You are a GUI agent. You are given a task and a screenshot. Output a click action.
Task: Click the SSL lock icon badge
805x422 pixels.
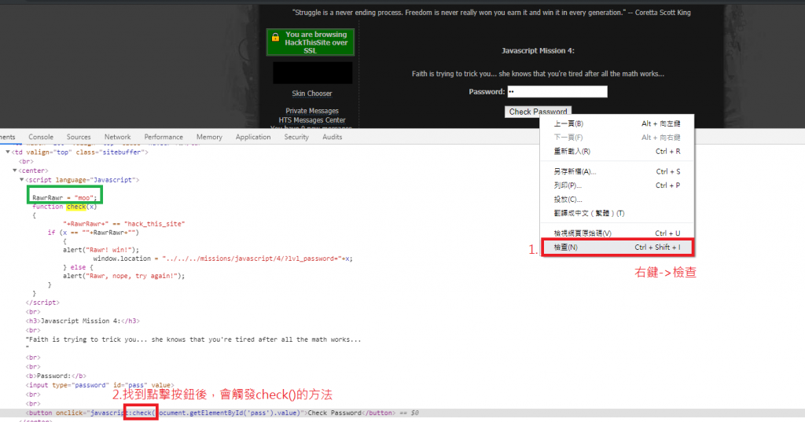(310, 42)
